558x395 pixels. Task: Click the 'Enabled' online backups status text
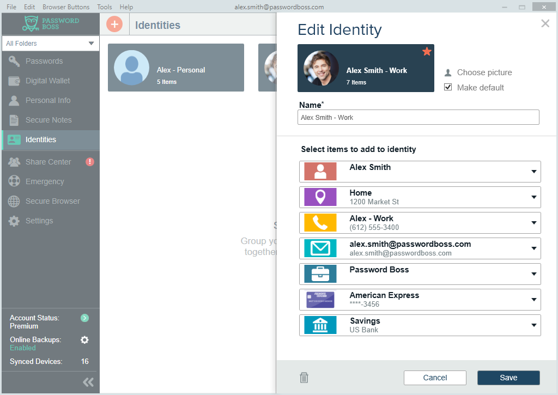(x=23, y=348)
